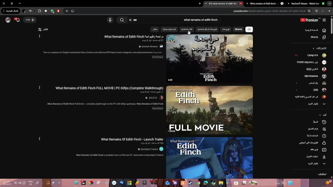The height and width of the screenshot is (187, 333).
Task: Open the on-screen keyboard icon in the search box
Action: 135,20
